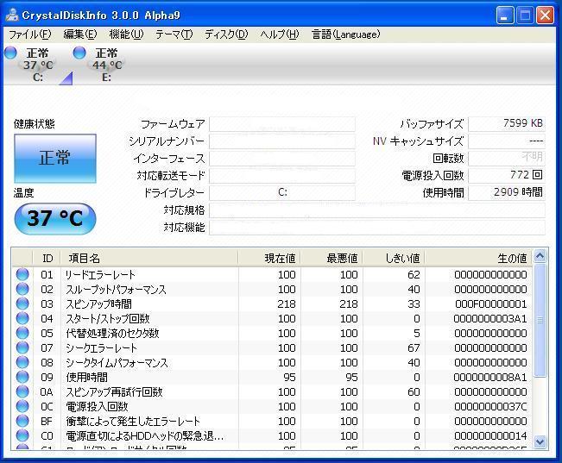Select the スピンアップ時間 row name
Viewport: 562px width, 463px height.
98,304
